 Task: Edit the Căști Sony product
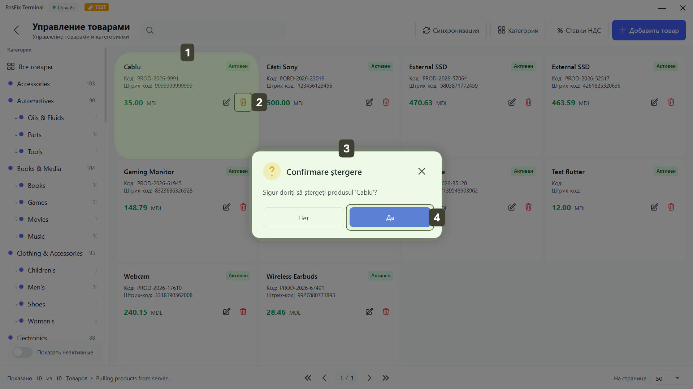click(x=369, y=102)
